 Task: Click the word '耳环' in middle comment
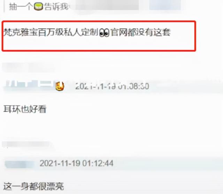(x=12, y=109)
